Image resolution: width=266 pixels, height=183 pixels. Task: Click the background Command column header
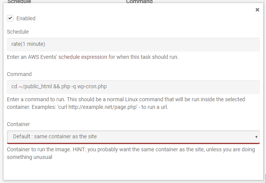[139, 2]
